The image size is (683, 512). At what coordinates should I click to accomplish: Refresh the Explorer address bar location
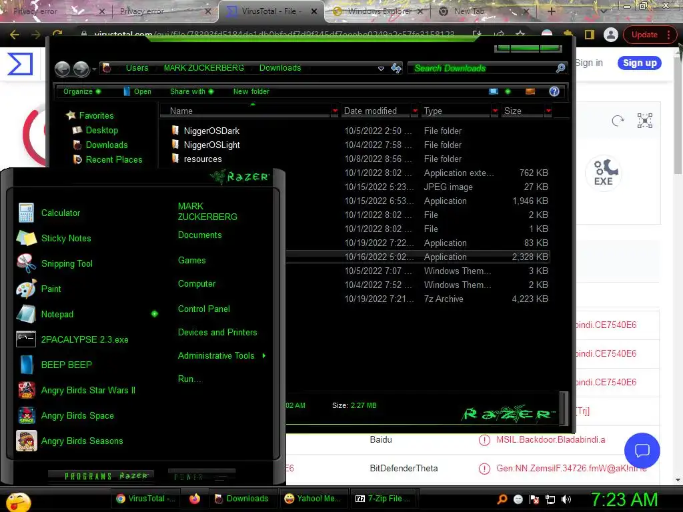point(396,68)
